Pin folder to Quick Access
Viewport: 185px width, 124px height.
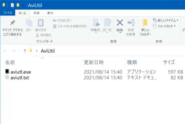tap(12, 28)
